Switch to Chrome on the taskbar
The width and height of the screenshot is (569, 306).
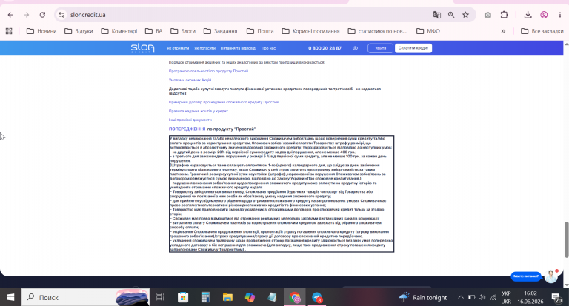pos(295,297)
